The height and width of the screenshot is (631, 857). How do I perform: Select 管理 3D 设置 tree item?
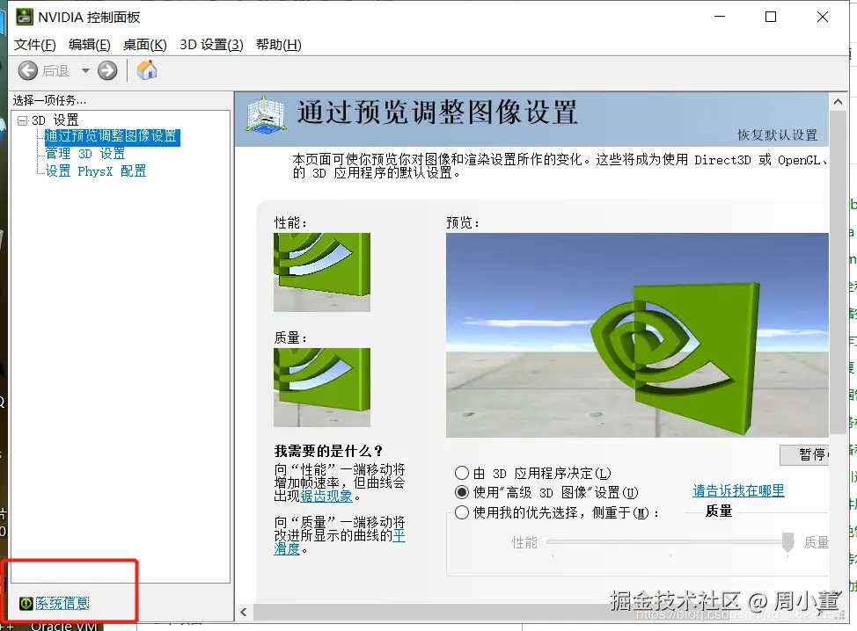(85, 154)
